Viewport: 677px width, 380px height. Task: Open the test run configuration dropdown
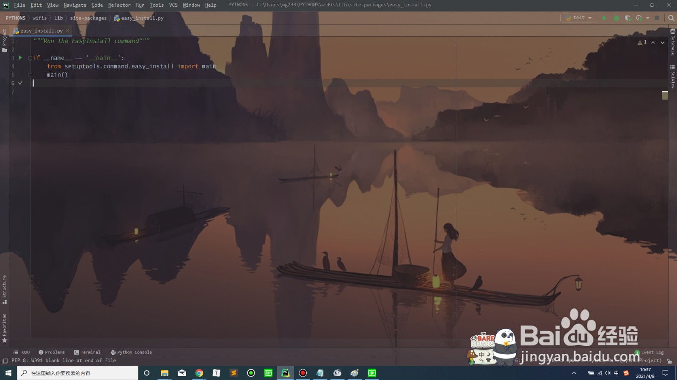click(578, 18)
